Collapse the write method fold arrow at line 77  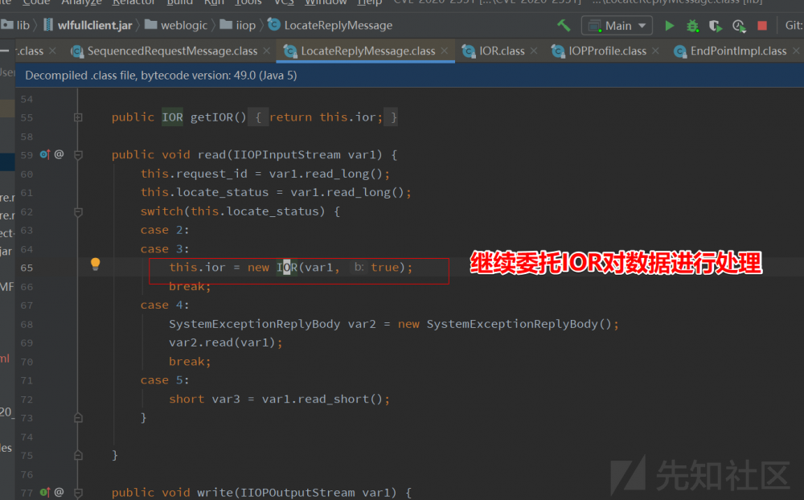(x=78, y=492)
